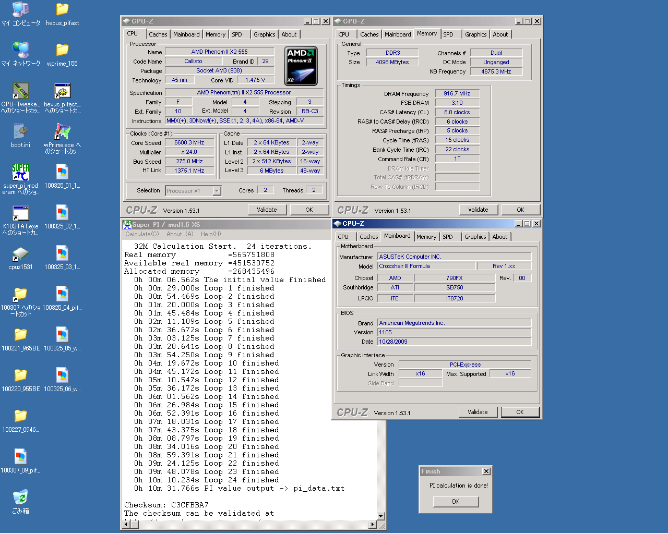
Task: Click the NB Frequency value 4675.3 MHz
Action: 496,71
